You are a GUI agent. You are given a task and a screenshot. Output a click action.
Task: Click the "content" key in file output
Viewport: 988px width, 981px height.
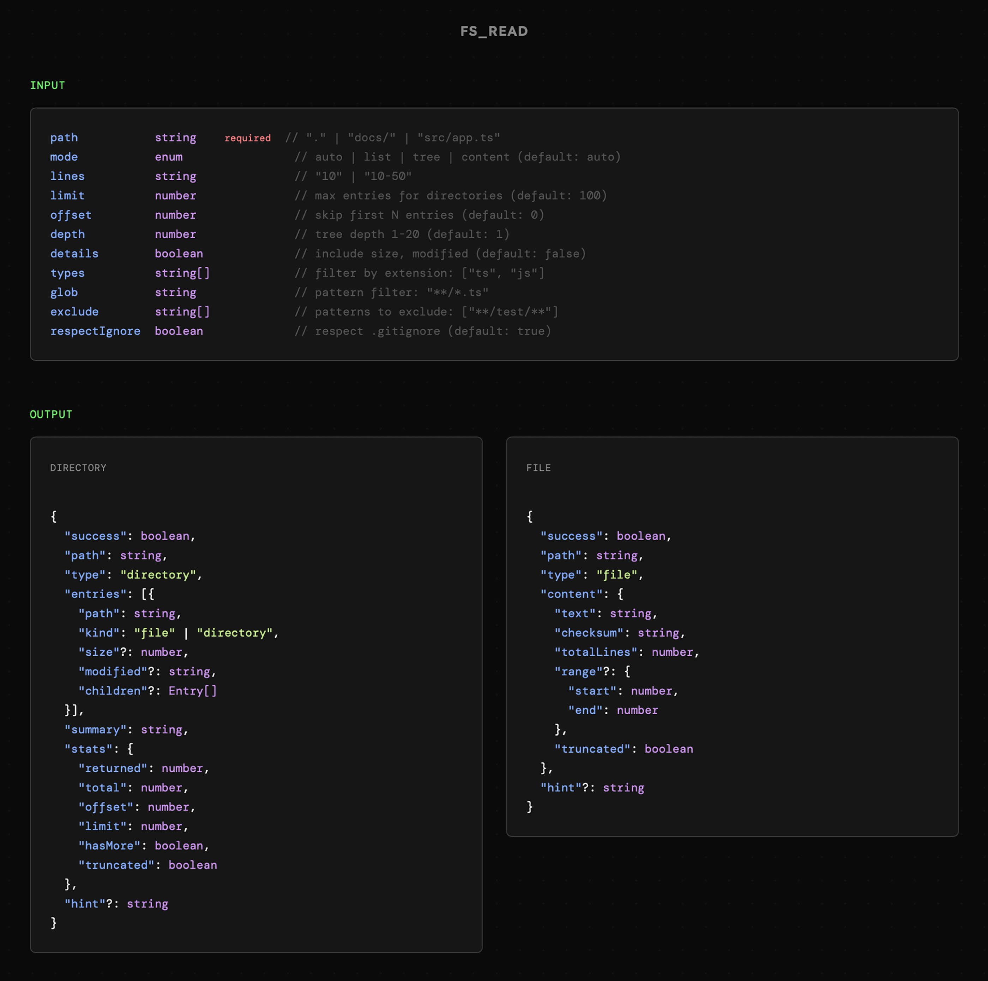pos(571,594)
